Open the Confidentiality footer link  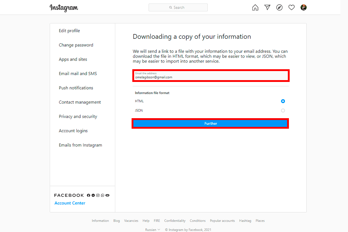[175, 221]
